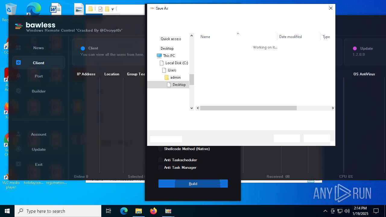Choose Exit in the bawless sidebar
Screen dimensions: 386x217
coord(39,164)
